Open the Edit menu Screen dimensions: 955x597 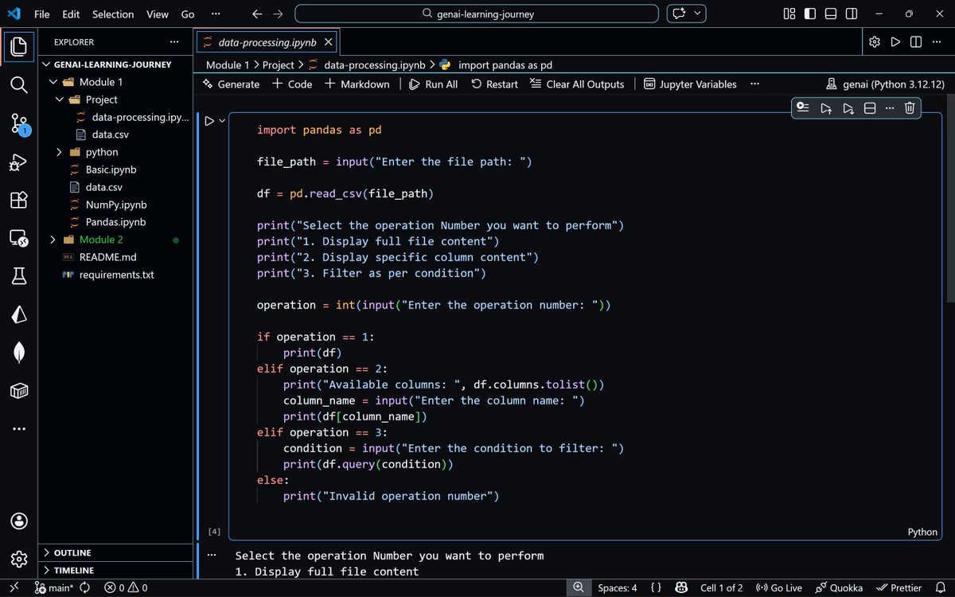click(x=71, y=14)
